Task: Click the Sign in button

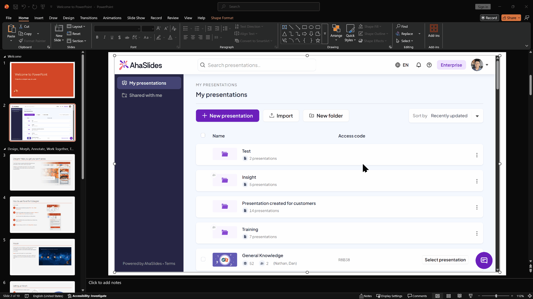Action: pos(483,7)
